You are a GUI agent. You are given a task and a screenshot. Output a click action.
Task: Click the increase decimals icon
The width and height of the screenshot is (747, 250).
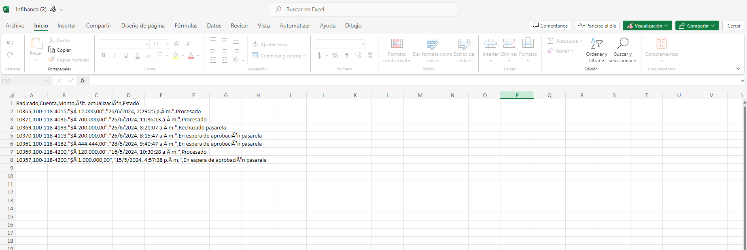coord(358,55)
